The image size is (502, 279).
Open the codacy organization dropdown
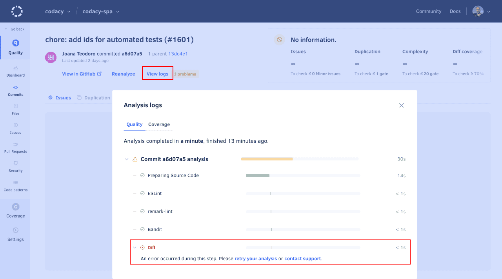pyautogui.click(x=58, y=11)
